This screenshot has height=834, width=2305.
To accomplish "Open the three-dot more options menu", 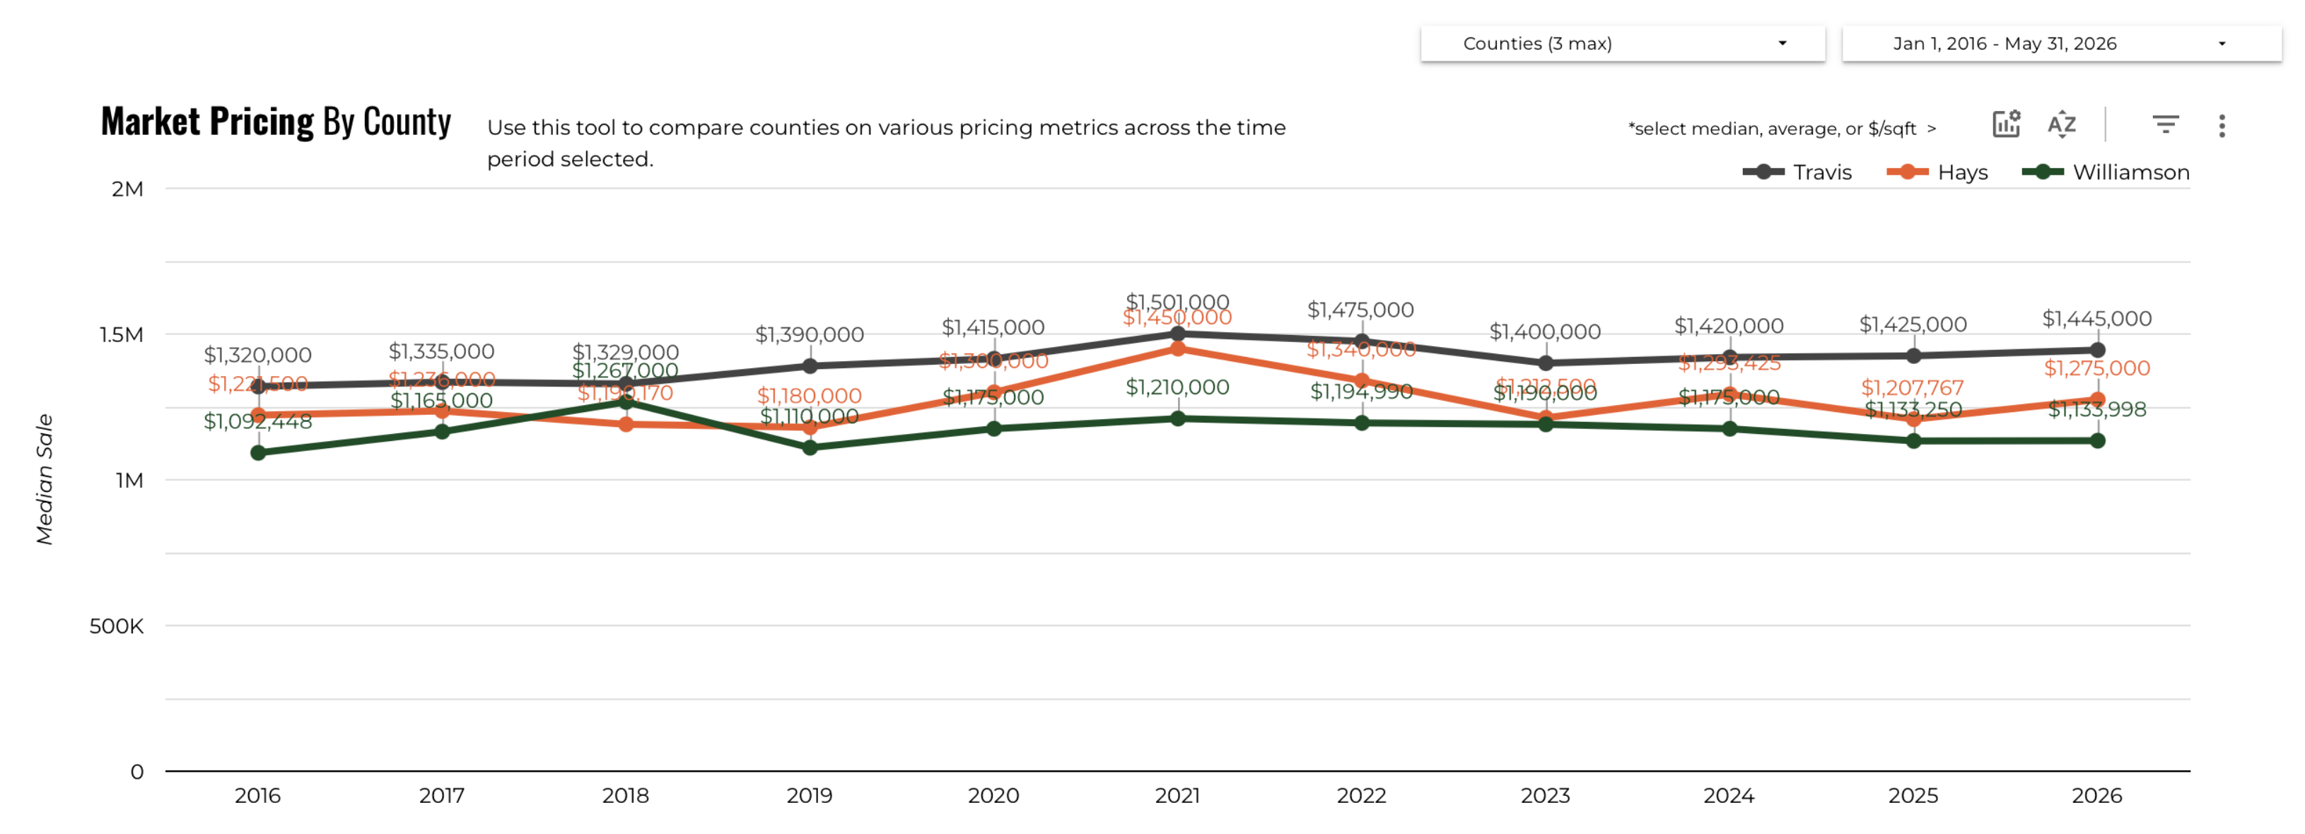I will [x=2222, y=125].
